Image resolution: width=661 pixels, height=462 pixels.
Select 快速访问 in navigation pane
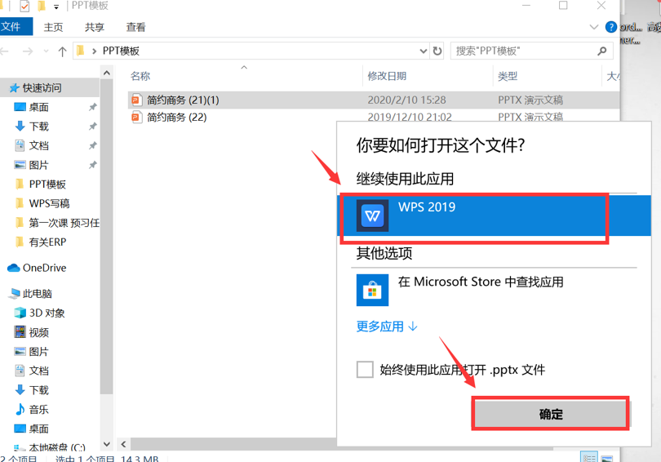pos(42,87)
